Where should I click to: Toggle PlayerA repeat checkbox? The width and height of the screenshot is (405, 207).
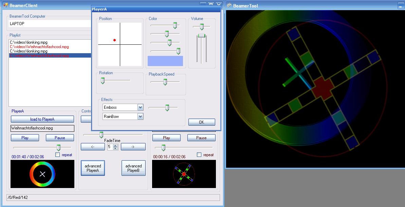pos(57,155)
